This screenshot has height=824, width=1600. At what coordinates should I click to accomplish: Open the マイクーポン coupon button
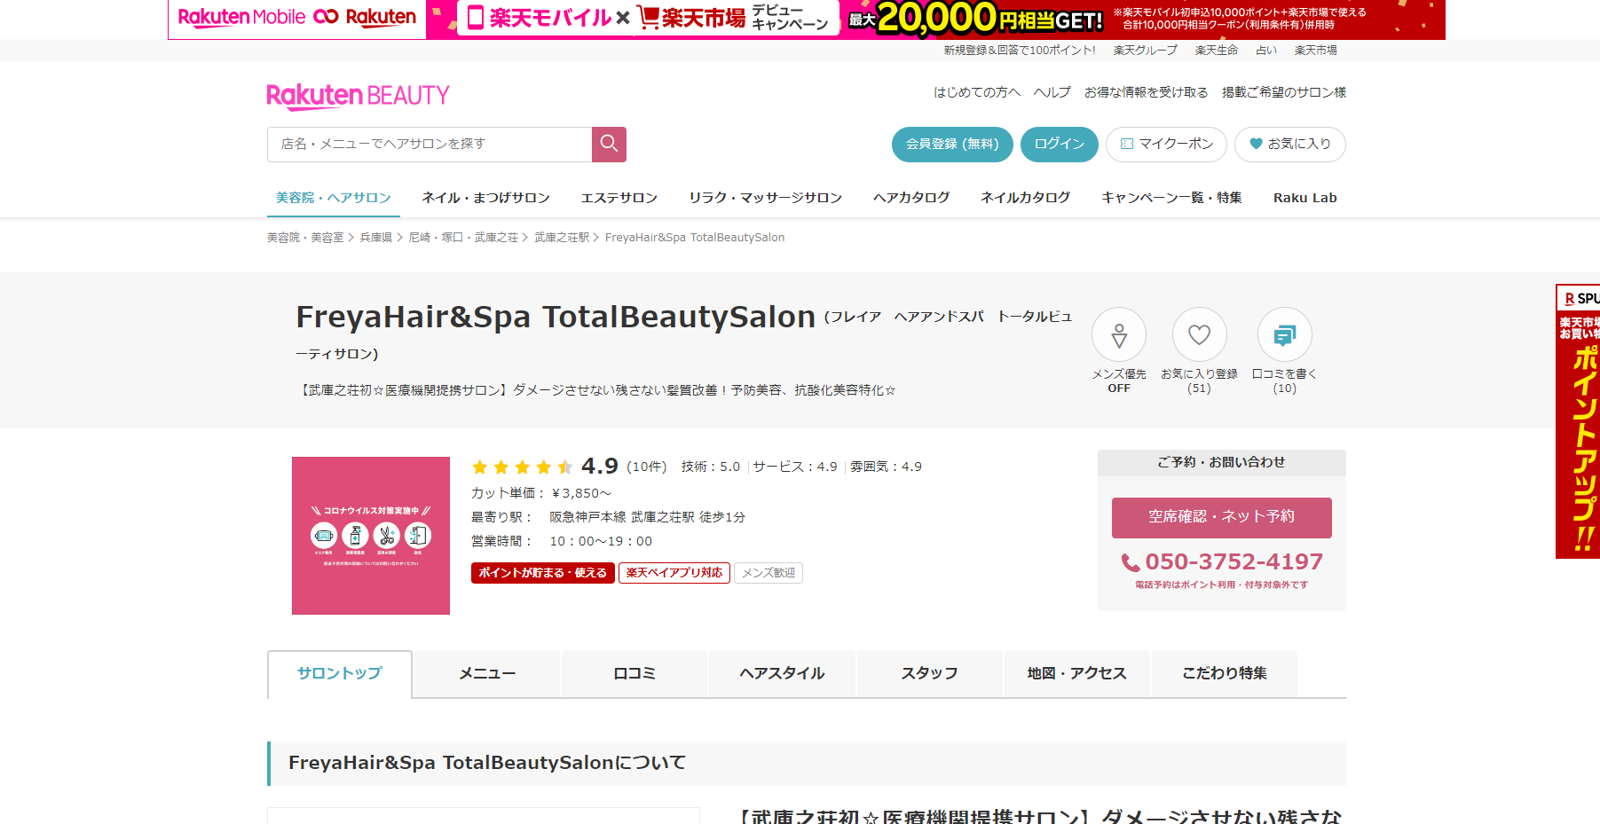pos(1166,144)
